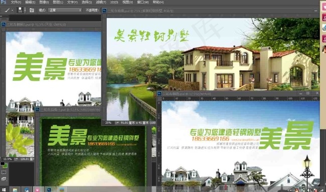
Task: Open the 帮助(H) menu
Action: click(x=158, y=3)
